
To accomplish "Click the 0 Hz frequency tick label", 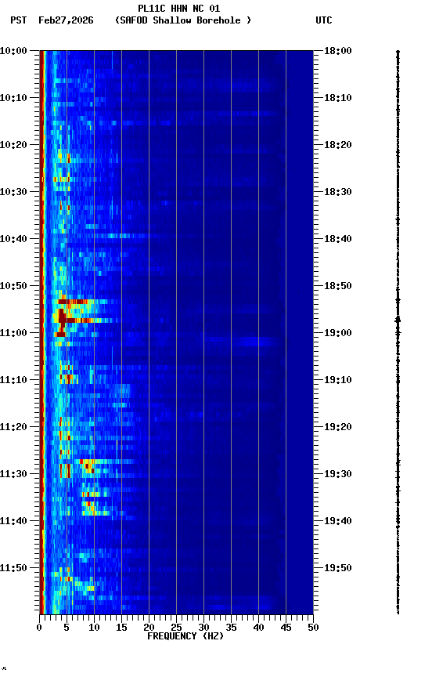I will tap(39, 628).
